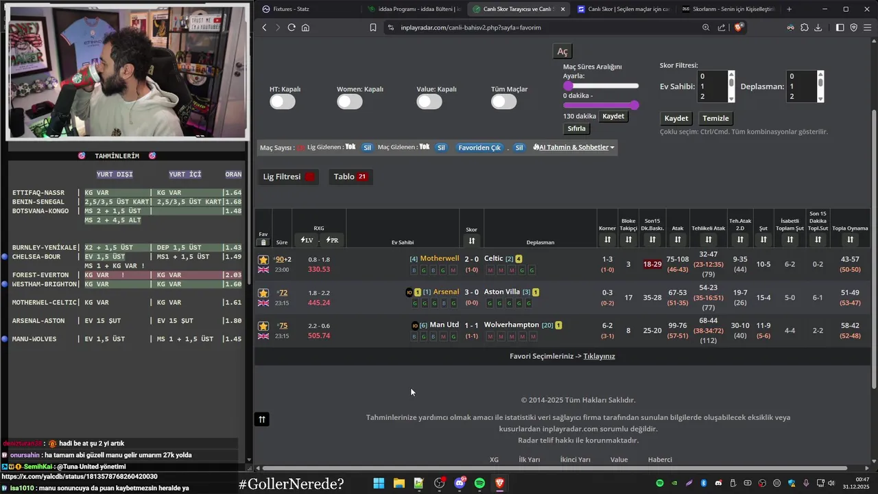The image size is (878, 494).
Task: Close the active Canlı Skor Tarayıcısı tab
Action: point(563,9)
